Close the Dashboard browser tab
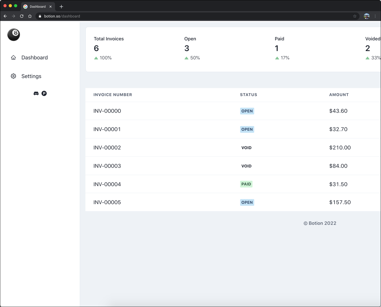Screen dimensions: 381x307 coord(51,7)
